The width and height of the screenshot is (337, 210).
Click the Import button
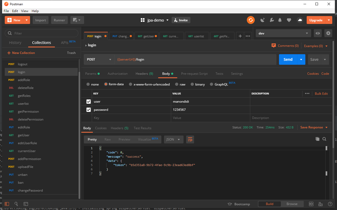[41, 20]
